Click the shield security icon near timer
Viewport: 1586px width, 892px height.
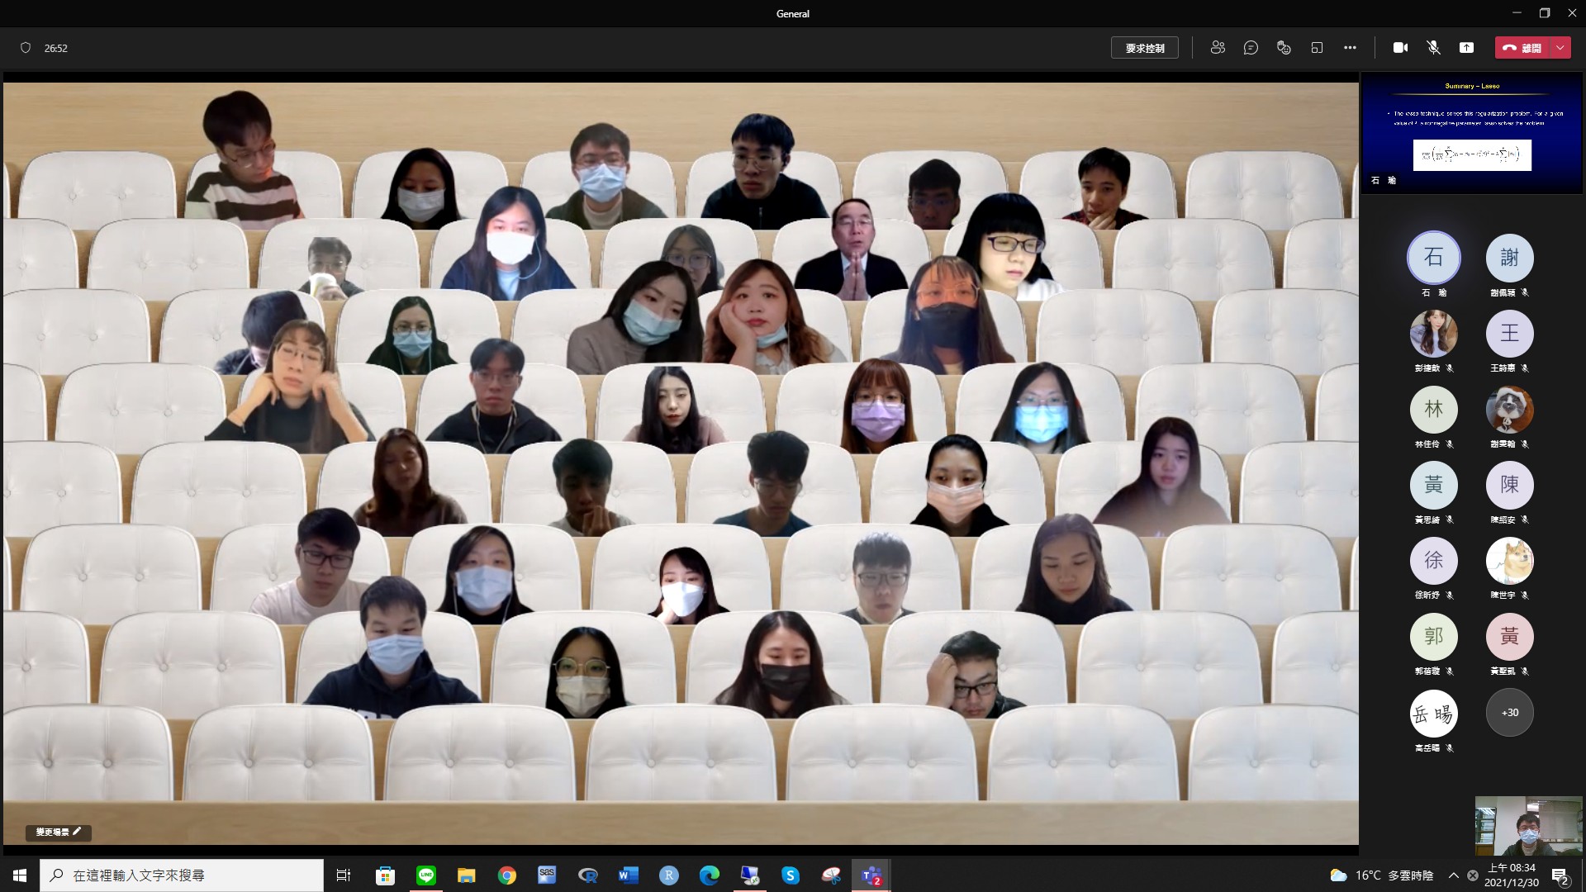tap(26, 48)
